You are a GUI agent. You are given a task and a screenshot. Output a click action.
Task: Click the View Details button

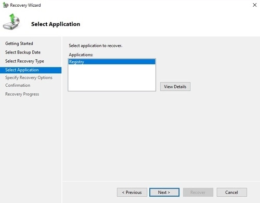[175, 87]
